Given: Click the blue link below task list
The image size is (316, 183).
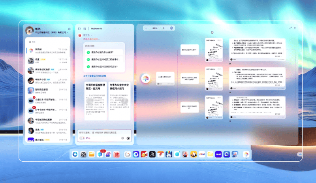Looking at the screenshot, I should (x=94, y=75).
